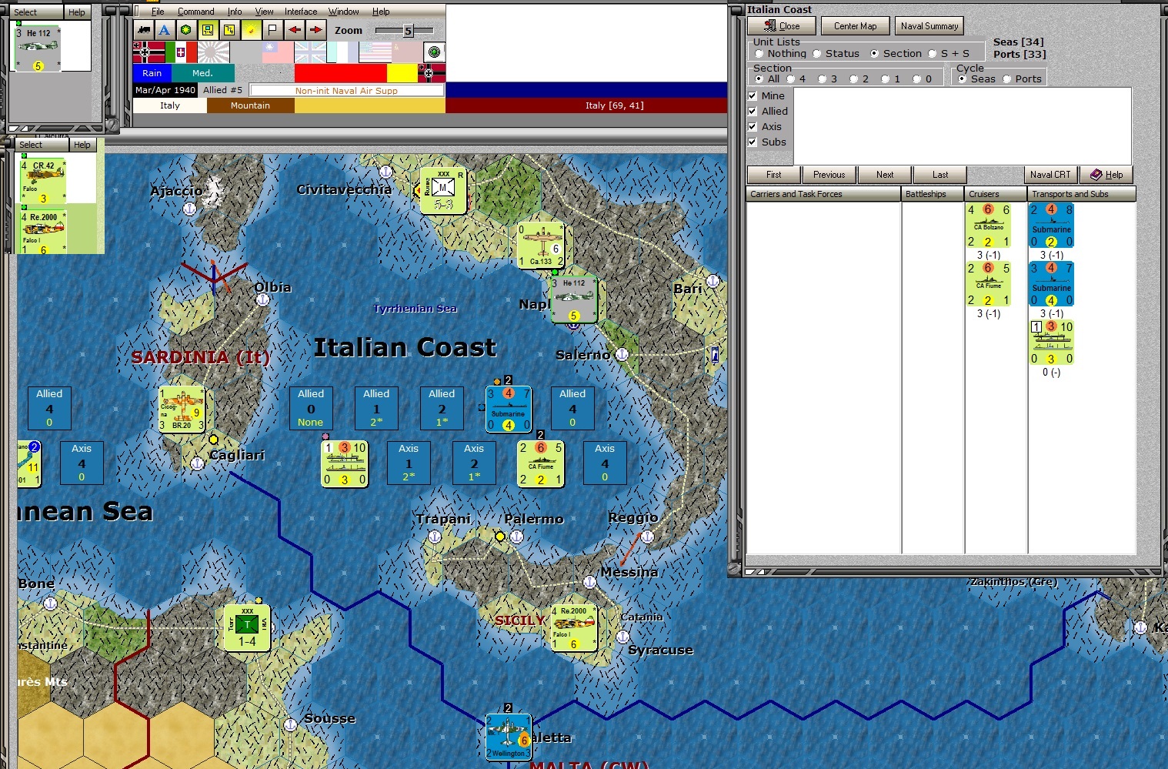Open the View menu

click(264, 12)
